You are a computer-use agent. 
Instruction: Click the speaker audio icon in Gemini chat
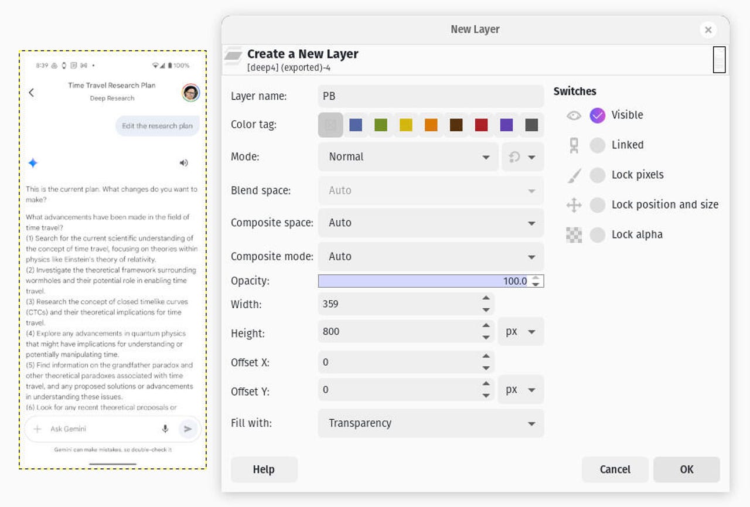coord(183,163)
